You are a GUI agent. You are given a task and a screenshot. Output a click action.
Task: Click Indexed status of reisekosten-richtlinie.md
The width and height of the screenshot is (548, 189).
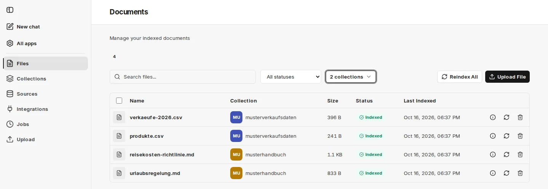click(371, 154)
